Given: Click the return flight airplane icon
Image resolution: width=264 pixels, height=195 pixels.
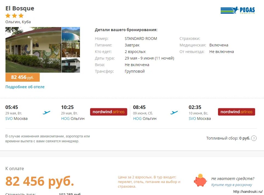Looking at the screenshot, I should [174, 113].
